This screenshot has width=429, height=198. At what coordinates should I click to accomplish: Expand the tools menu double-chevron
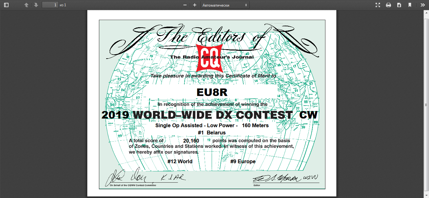(422, 5)
